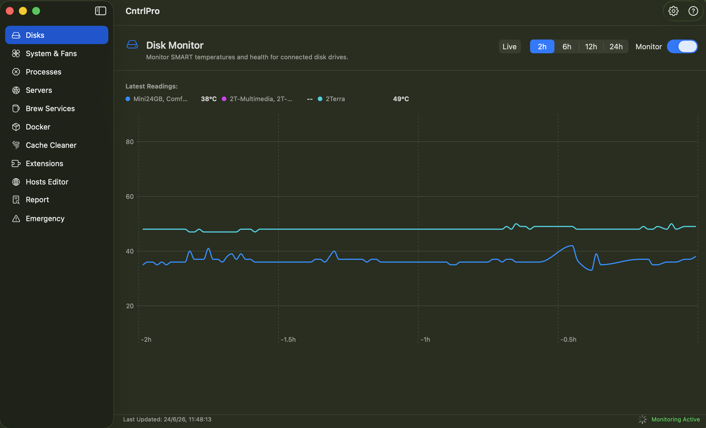This screenshot has height=428, width=706.
Task: Toggle the sidebar with the panel icon
Action: coord(101,11)
